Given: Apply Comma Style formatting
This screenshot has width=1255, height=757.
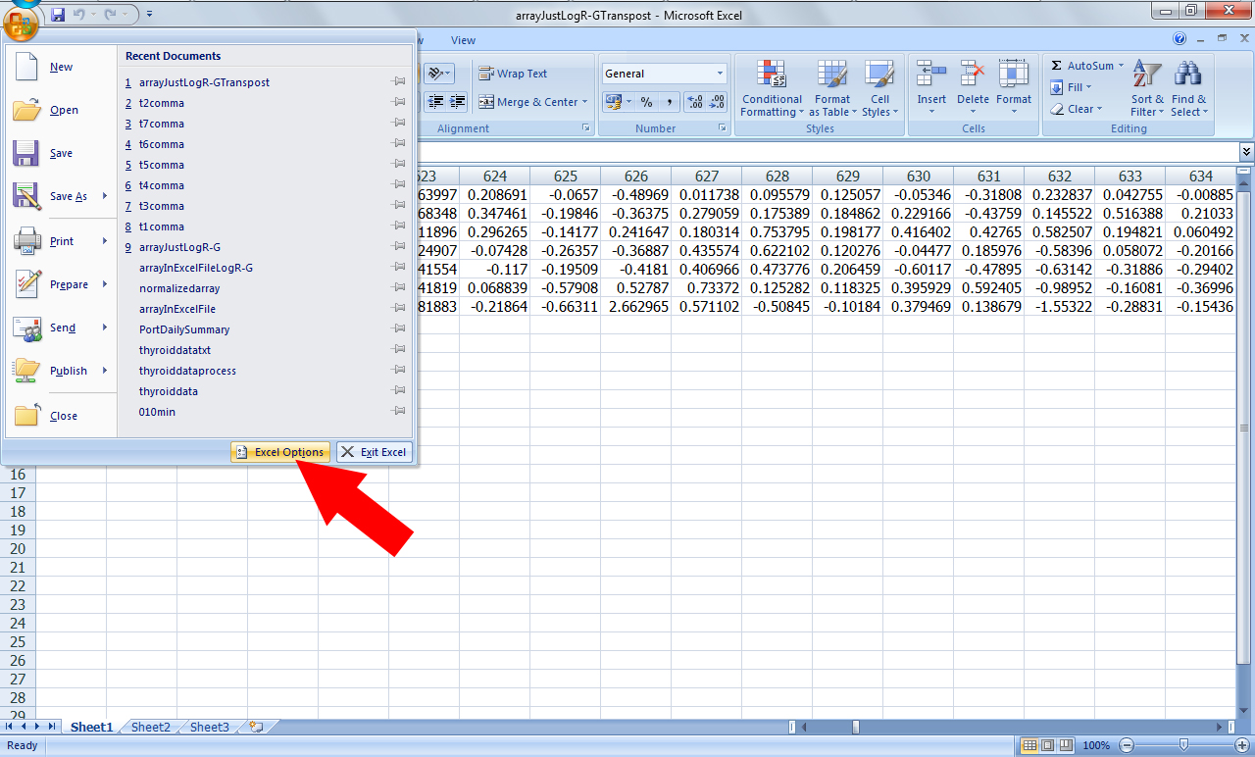Looking at the screenshot, I should (669, 102).
